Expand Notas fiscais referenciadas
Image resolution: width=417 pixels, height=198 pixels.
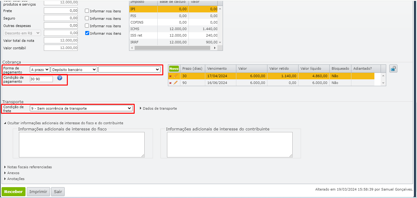pos(28,167)
